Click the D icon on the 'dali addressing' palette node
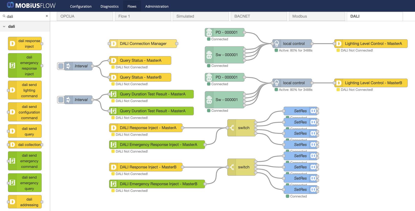This screenshot has width=415, height=211. point(12,202)
